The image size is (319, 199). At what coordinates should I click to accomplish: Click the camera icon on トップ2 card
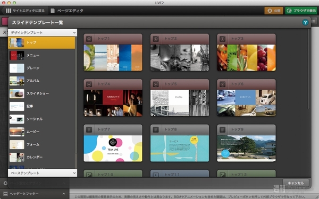point(156,39)
